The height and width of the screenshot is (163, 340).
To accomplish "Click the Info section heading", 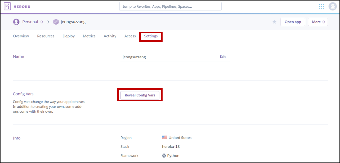I will pos(17,138).
